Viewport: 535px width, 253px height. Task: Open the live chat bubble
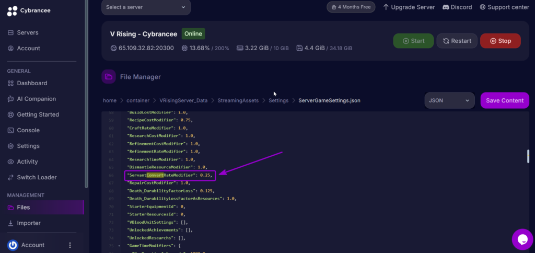[522, 239]
